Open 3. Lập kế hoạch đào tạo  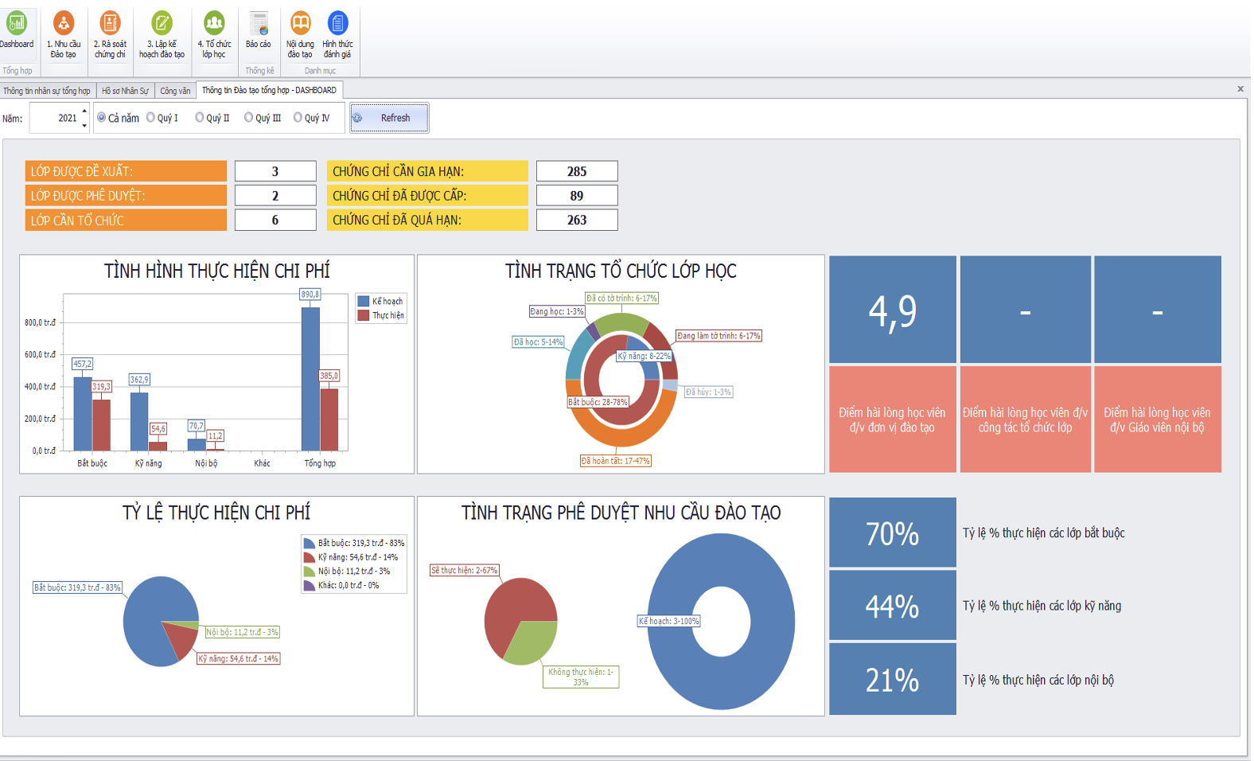coord(162,35)
